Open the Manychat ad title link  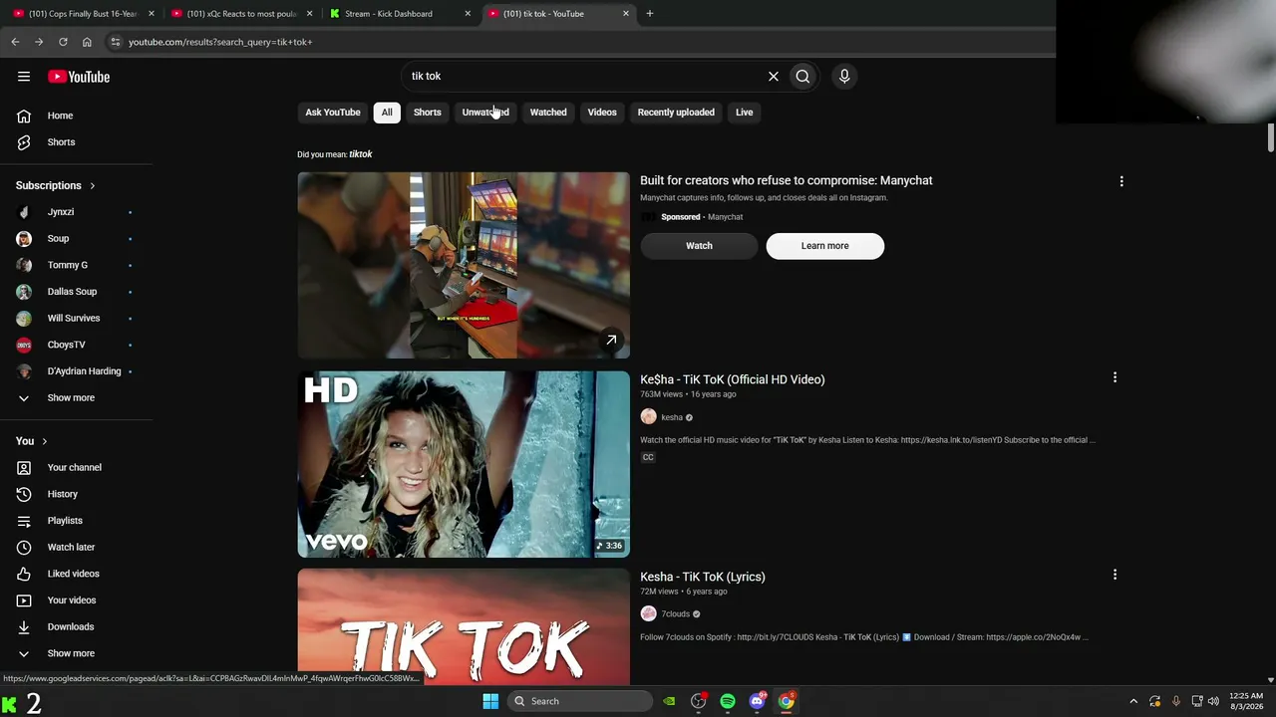click(x=787, y=180)
